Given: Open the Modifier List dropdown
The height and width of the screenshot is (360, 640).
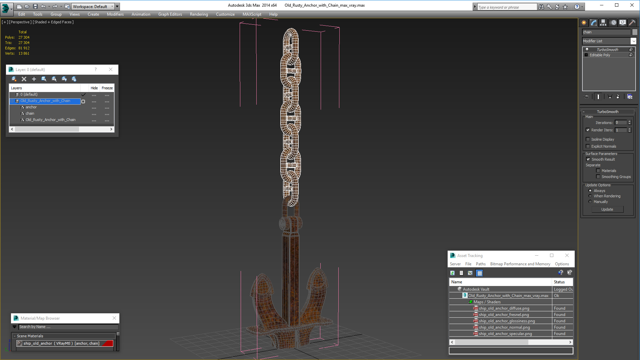Looking at the screenshot, I should pos(633,41).
